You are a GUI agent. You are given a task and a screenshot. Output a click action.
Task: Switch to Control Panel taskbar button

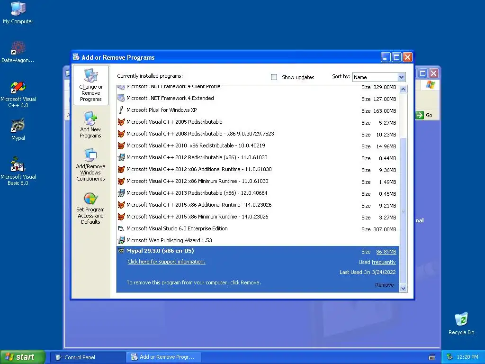point(88,357)
